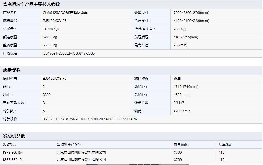Click the 发动机生产企业 column header

pyautogui.click(x=70, y=144)
